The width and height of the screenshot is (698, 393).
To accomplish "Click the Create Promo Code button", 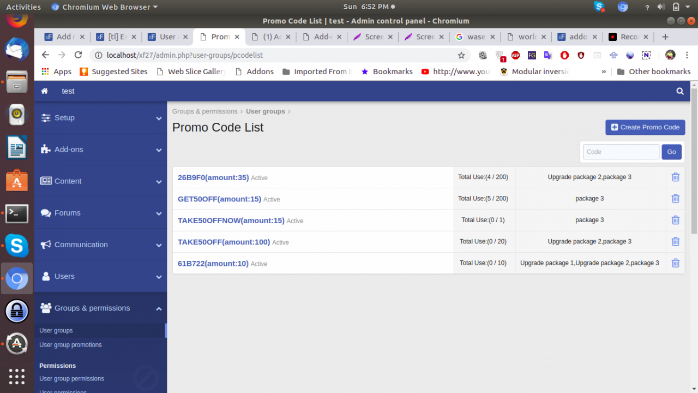I will click(645, 127).
